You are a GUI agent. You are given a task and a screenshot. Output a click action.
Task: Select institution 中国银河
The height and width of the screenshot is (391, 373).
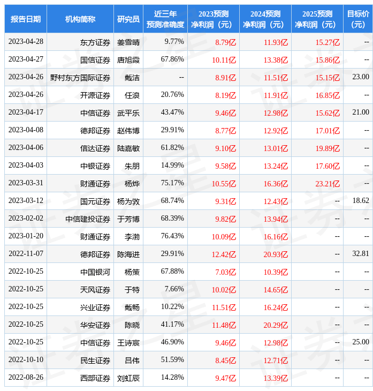pos(95,272)
